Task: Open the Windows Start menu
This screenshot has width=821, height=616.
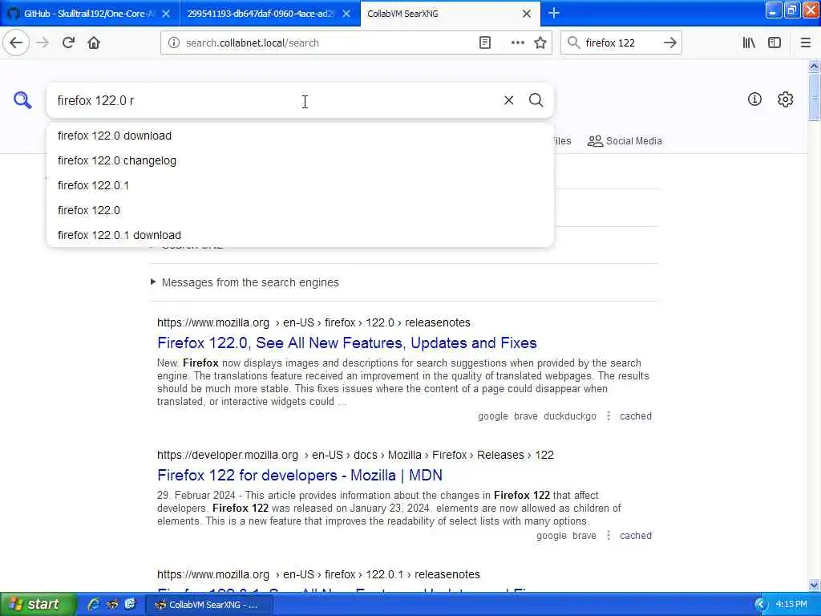Action: tap(38, 604)
